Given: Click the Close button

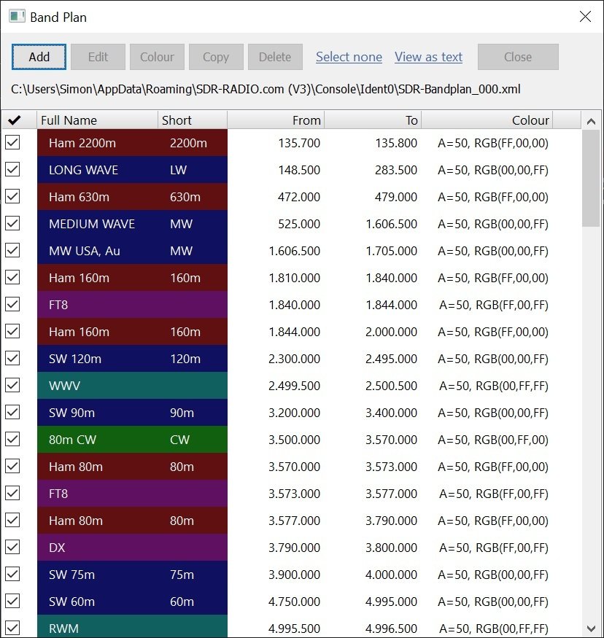Looking at the screenshot, I should (518, 57).
